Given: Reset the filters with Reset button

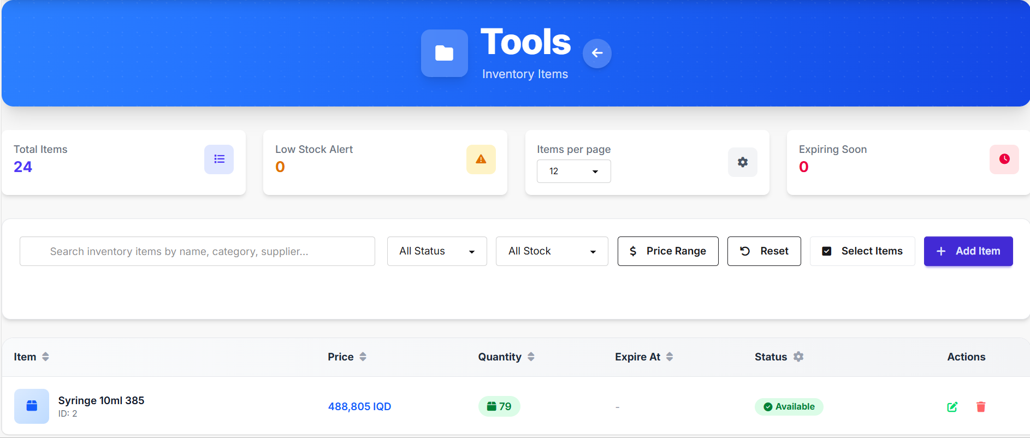Looking at the screenshot, I should pos(764,251).
